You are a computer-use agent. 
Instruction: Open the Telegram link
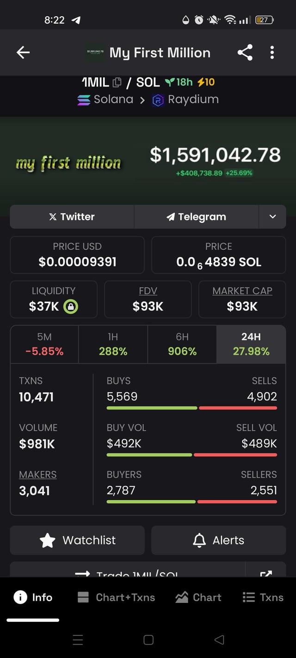pos(196,217)
